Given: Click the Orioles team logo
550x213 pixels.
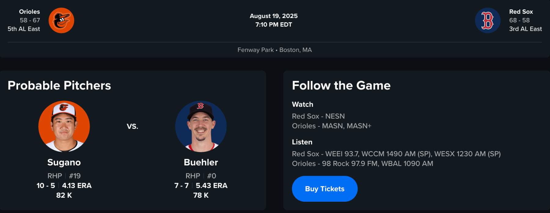Looking at the screenshot, I should pyautogui.click(x=61, y=20).
